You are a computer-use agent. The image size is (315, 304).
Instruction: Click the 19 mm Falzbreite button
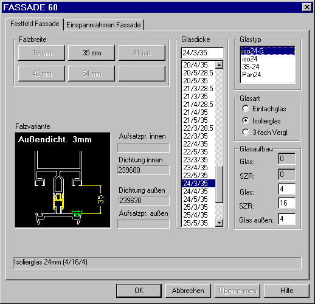tap(41, 53)
